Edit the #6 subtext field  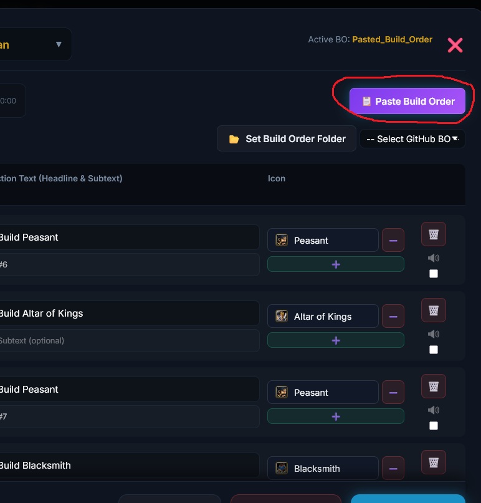click(x=129, y=265)
